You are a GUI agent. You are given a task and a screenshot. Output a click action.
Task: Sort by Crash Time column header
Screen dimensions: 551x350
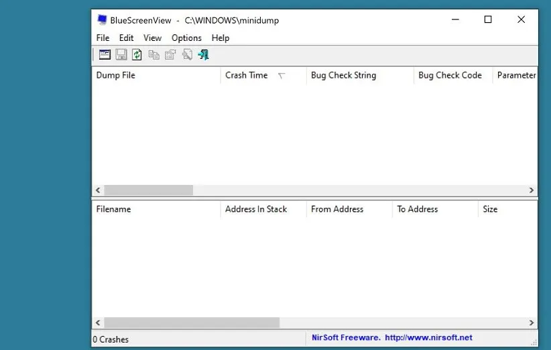(x=247, y=76)
